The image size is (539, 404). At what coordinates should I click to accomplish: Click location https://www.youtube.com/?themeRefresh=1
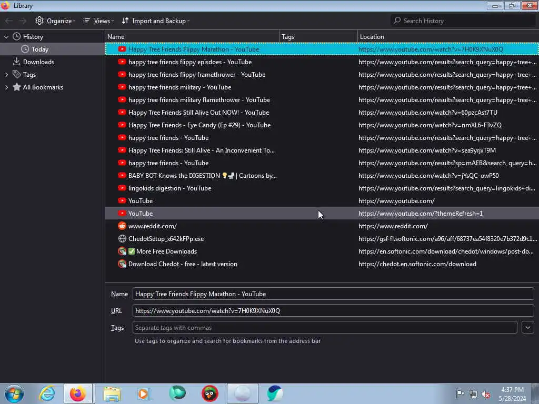[421, 214]
